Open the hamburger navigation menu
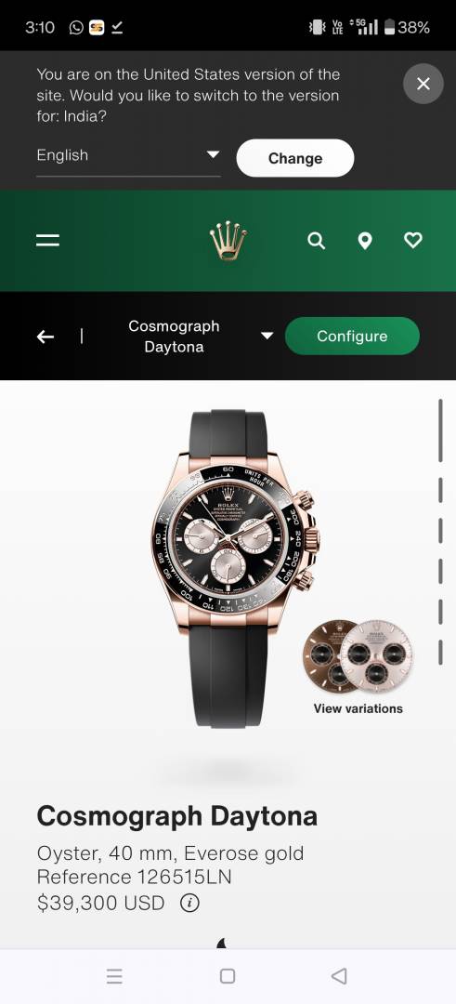Image resolution: width=456 pixels, height=1004 pixels. 47,240
